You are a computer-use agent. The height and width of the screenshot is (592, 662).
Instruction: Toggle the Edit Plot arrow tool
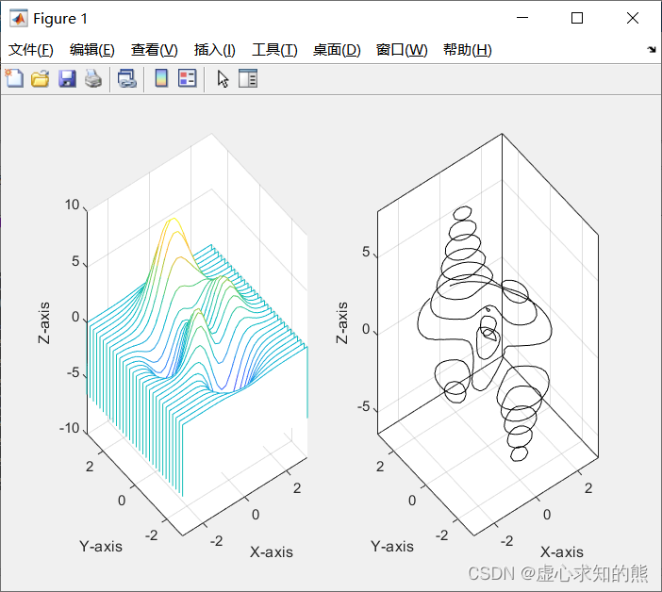223,79
